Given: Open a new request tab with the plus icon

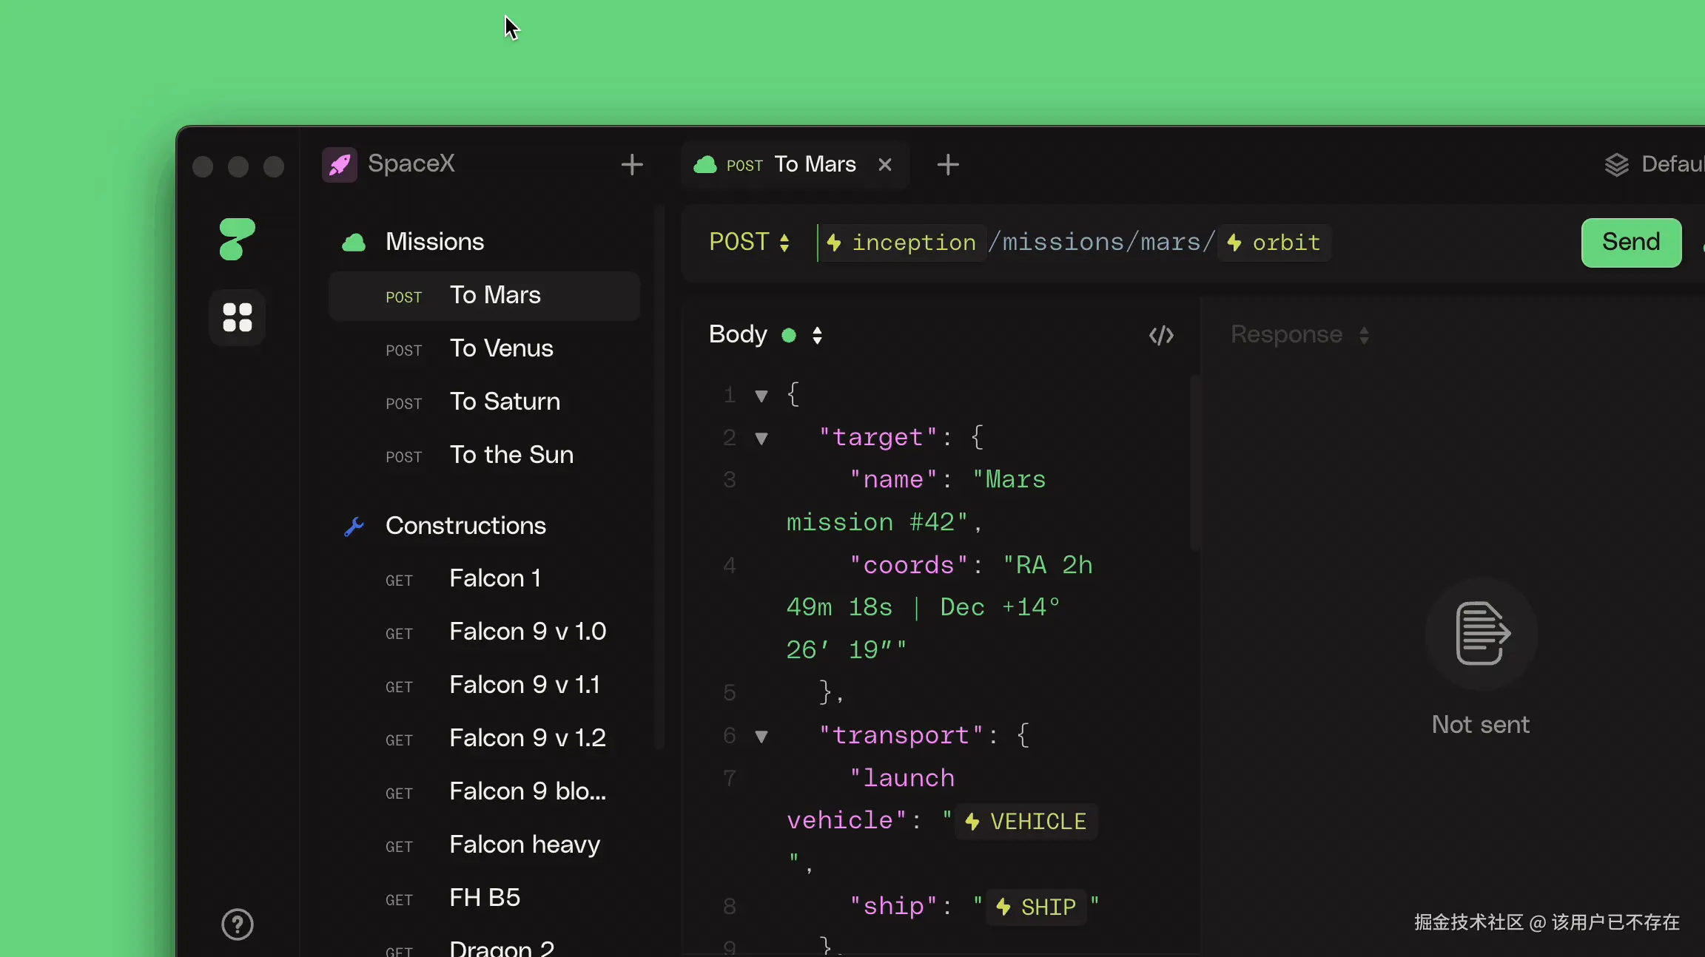Looking at the screenshot, I should point(947,164).
